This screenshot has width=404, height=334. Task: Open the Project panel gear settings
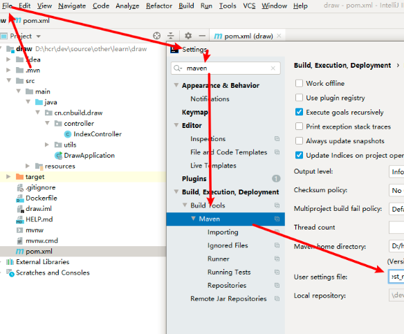pos(188,35)
